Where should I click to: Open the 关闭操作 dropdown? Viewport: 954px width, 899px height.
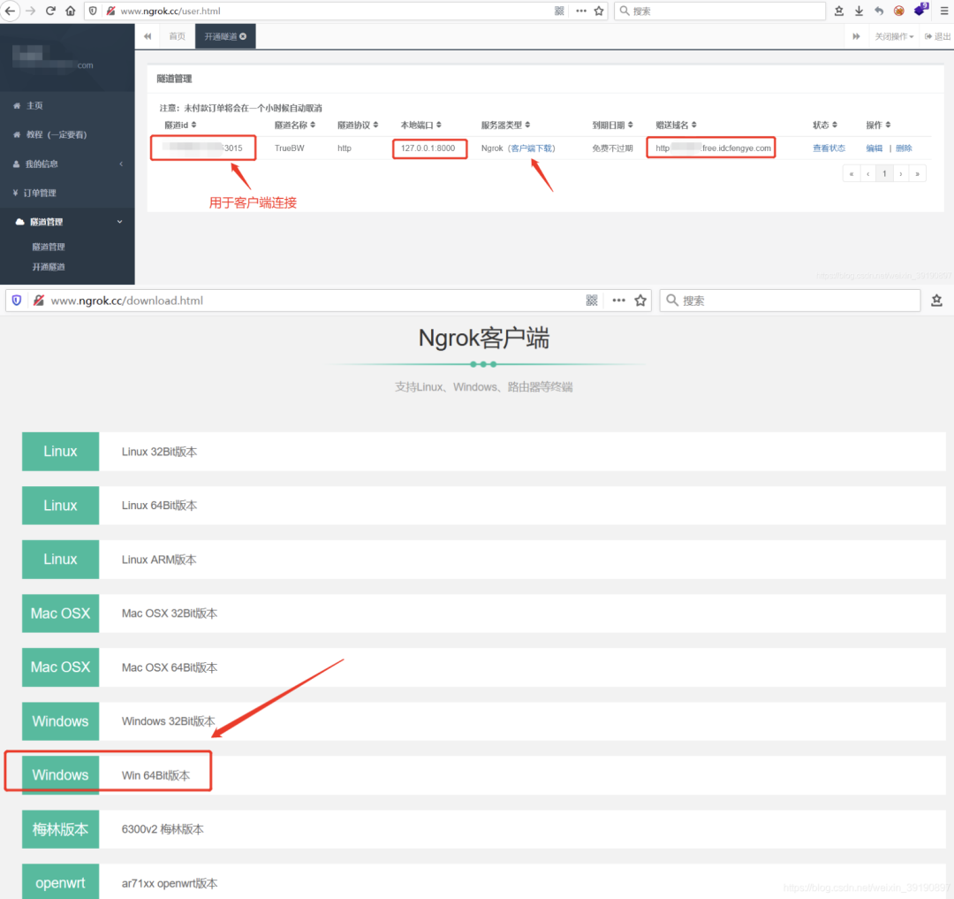coord(894,36)
